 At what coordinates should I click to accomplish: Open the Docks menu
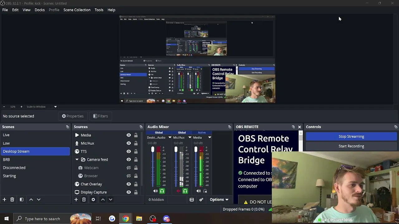(40, 10)
